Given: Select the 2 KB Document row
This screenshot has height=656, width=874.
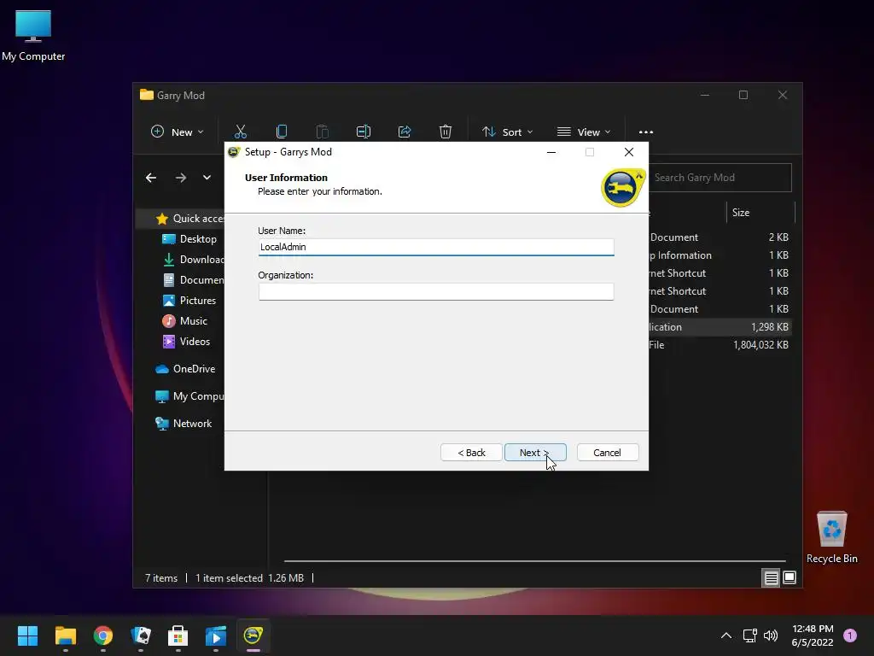Looking at the screenshot, I should tap(720, 237).
